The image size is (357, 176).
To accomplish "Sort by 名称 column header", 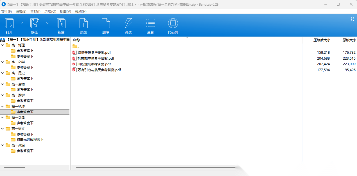I will click(77, 40).
